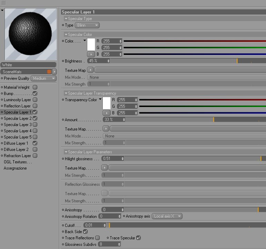Click the material preview sphere thumbnail

[31, 34]
